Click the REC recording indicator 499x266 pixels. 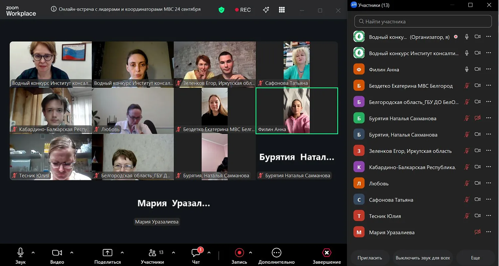point(243,10)
